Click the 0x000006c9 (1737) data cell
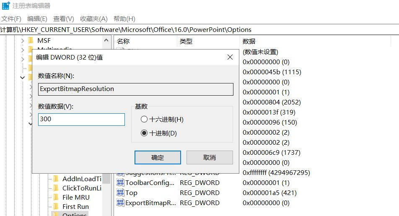The height and width of the screenshot is (216, 399). point(272,153)
